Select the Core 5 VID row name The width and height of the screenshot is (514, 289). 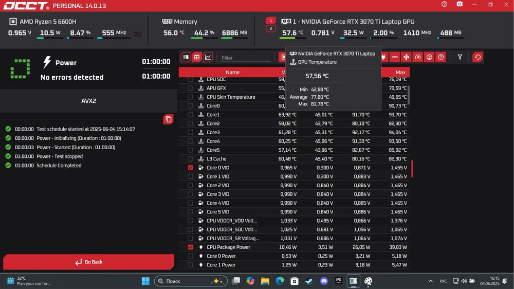pos(218,212)
